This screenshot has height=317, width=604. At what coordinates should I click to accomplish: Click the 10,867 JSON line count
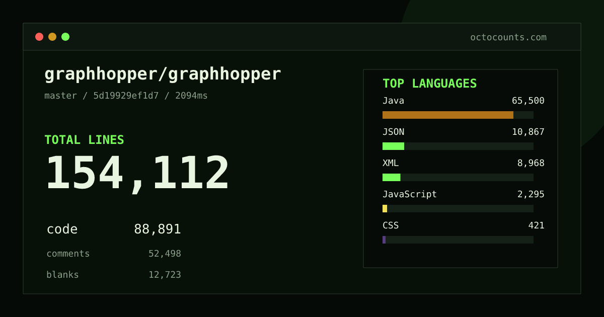(528, 132)
